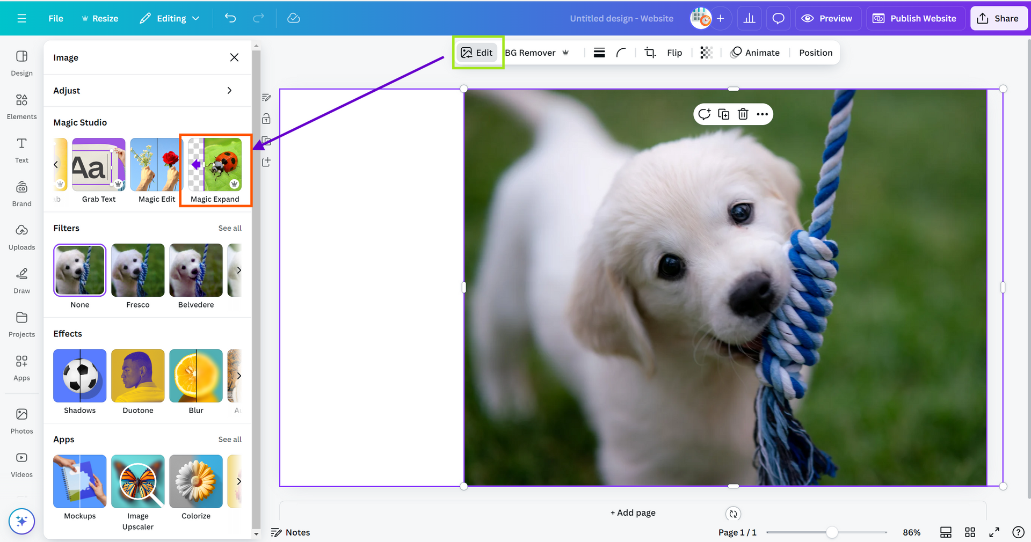
Task: Click the undo arrow
Action: coord(230,18)
